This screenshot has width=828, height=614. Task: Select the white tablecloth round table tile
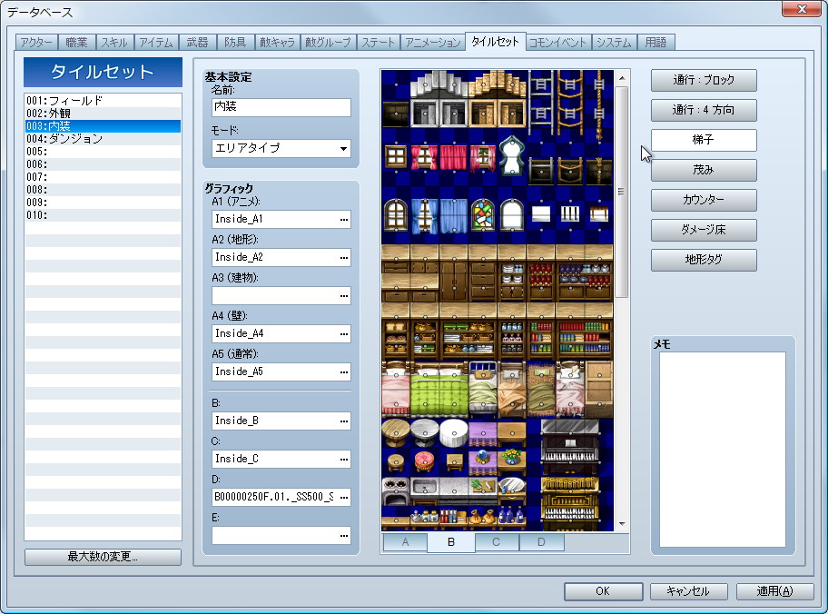453,433
